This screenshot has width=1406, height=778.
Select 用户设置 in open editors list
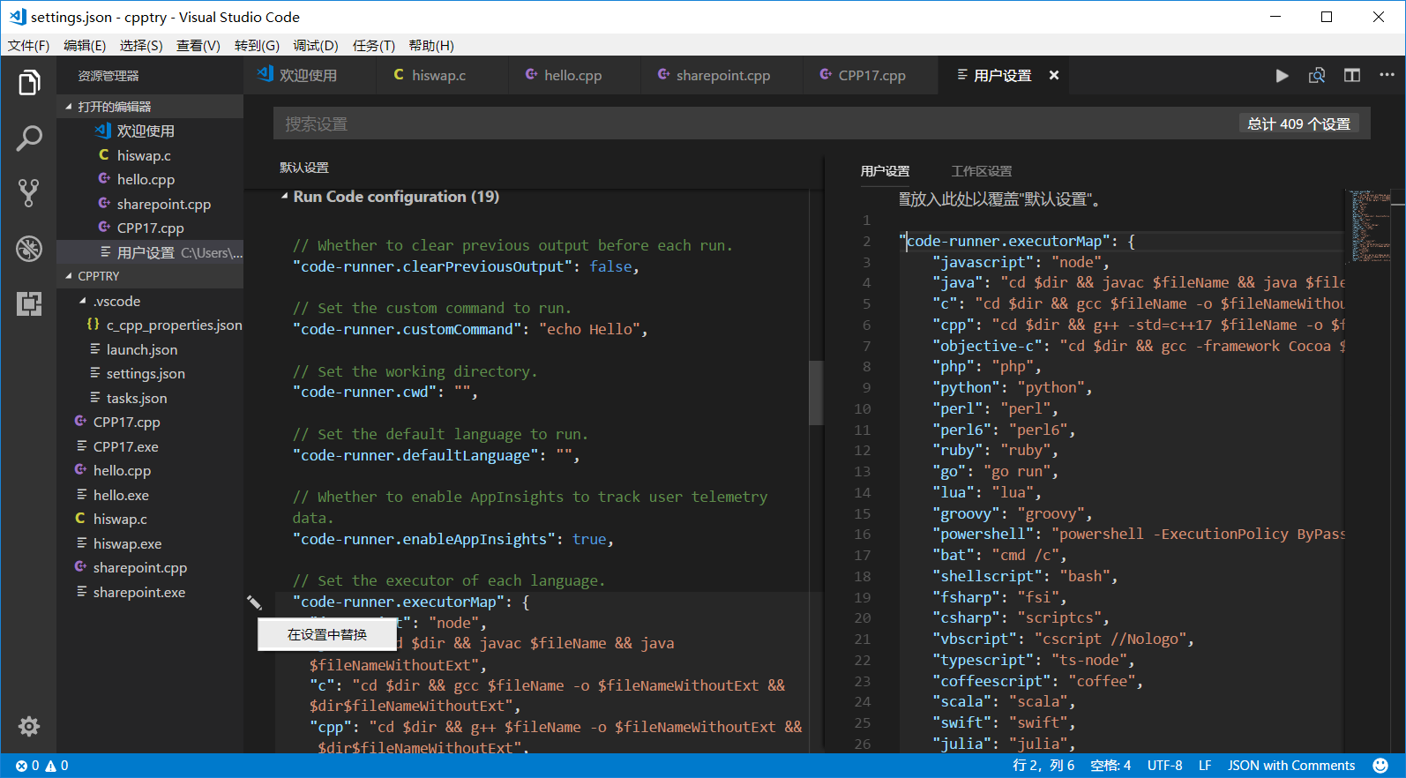point(150,252)
